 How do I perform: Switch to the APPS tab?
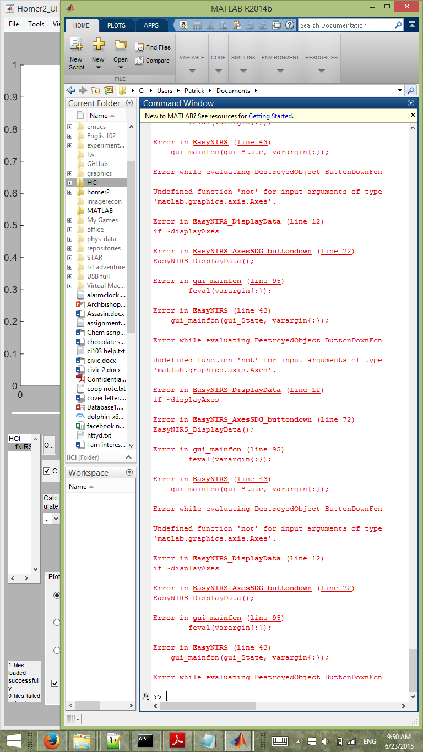click(151, 25)
